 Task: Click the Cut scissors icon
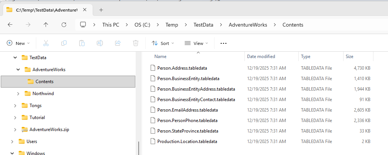[x=46, y=43]
